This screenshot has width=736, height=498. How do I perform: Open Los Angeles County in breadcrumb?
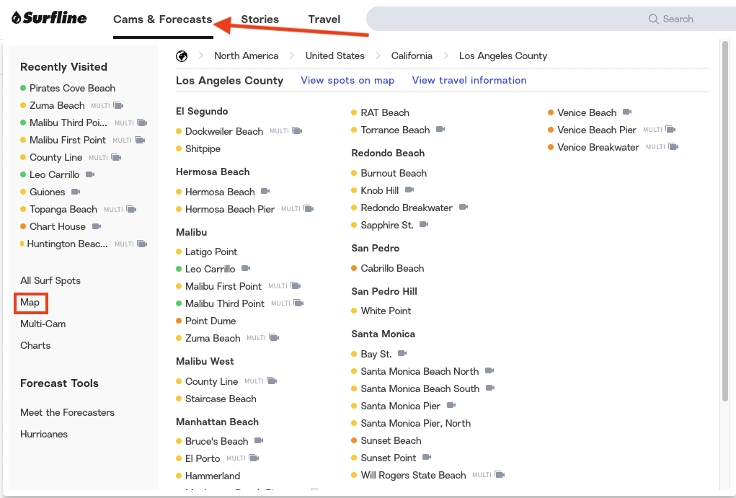point(503,56)
